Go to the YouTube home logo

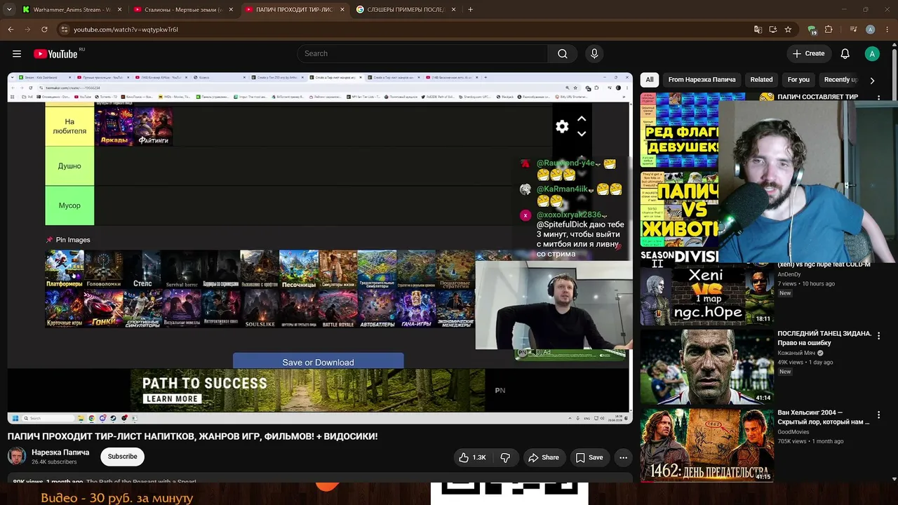(55, 54)
